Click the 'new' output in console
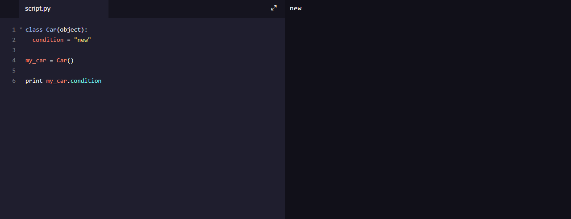571x219 pixels. click(x=296, y=8)
